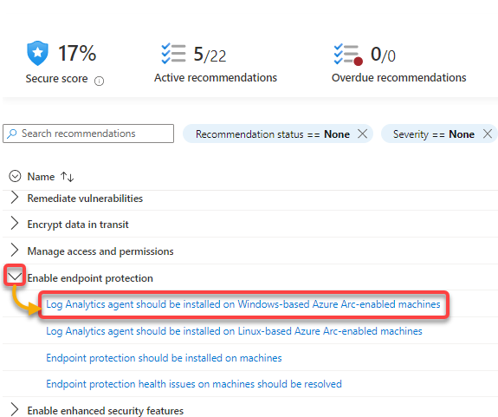The height and width of the screenshot is (417, 498).
Task: Open Log Analytics agent Linux-based recommendation
Action: click(235, 331)
